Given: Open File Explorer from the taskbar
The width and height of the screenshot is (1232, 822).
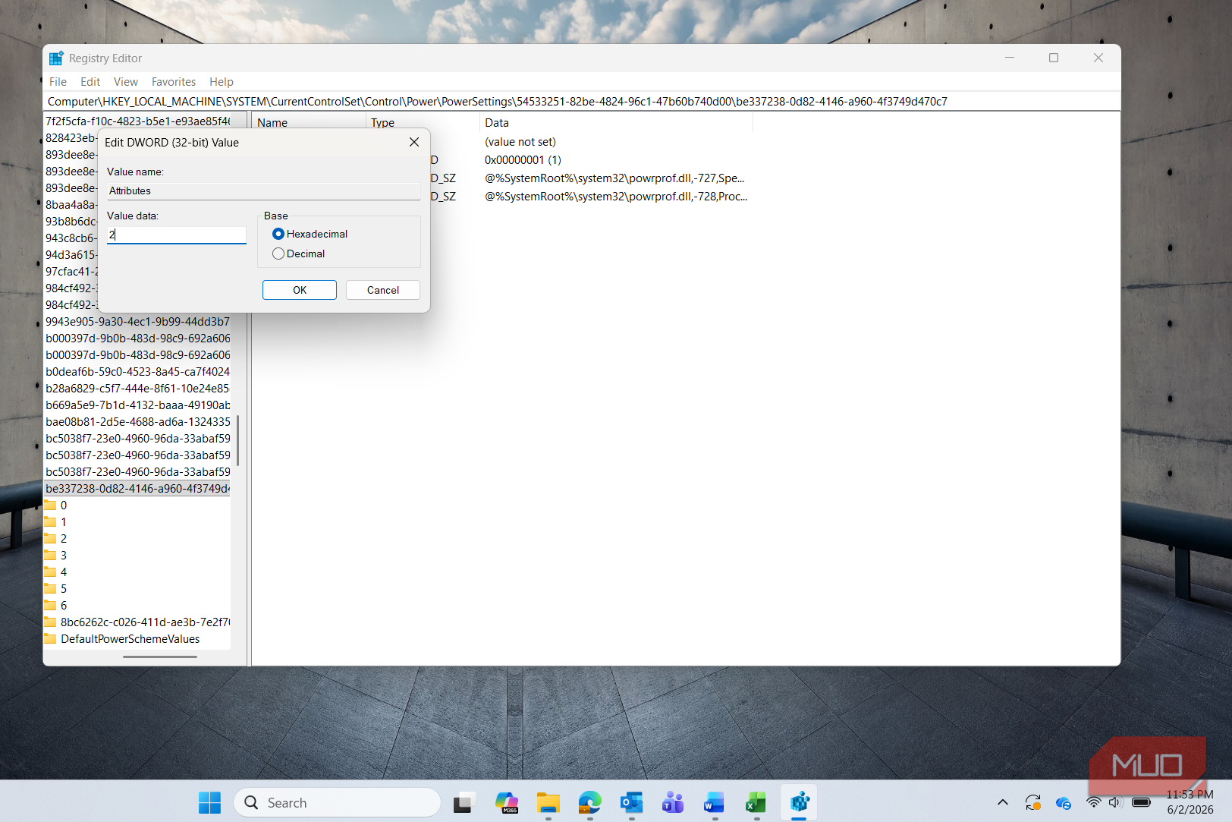Looking at the screenshot, I should 548,803.
